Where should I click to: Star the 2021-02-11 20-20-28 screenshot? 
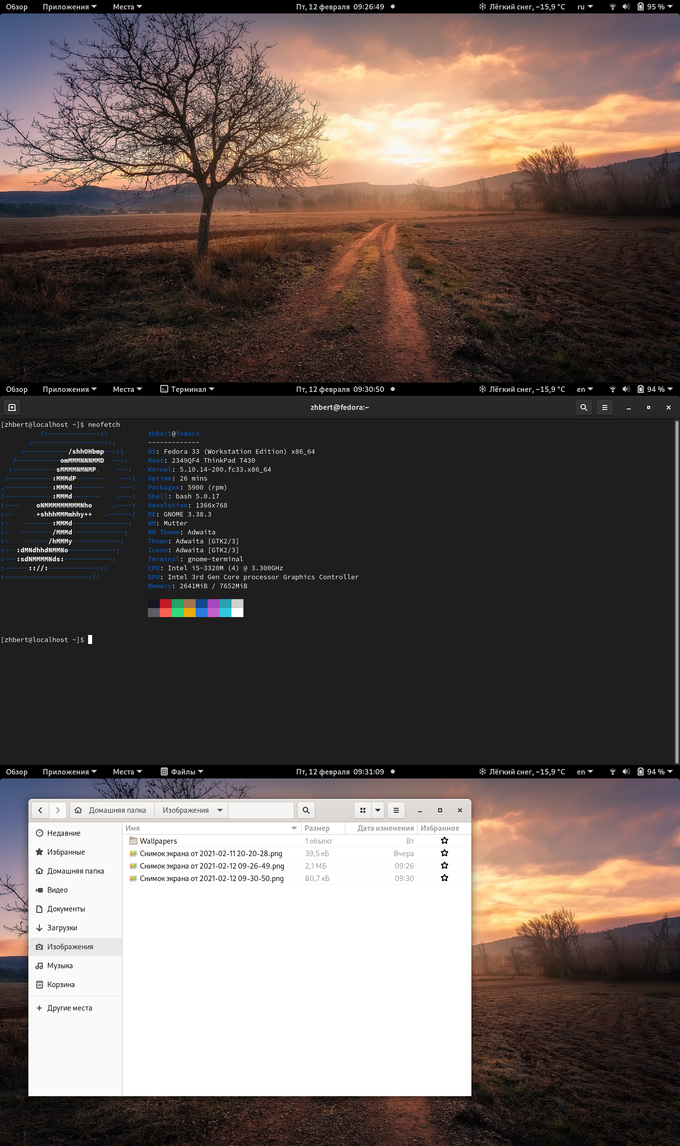coord(445,853)
